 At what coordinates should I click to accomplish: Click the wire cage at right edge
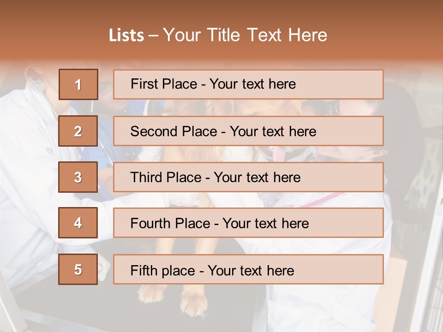[x=431, y=258]
